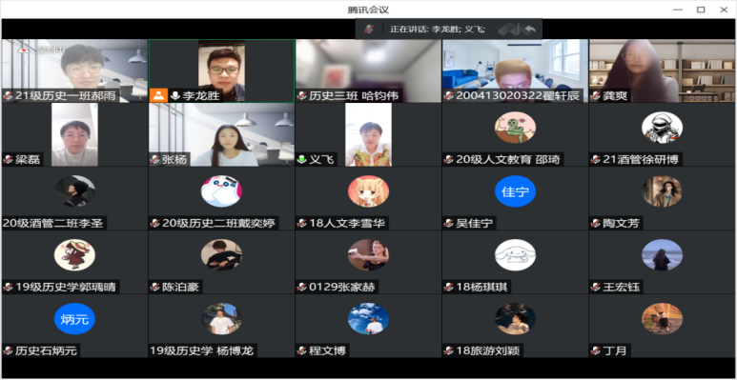Image resolution: width=737 pixels, height=380 pixels.
Task: Click the orange host icon beside 李龙胜
Action: [x=159, y=95]
